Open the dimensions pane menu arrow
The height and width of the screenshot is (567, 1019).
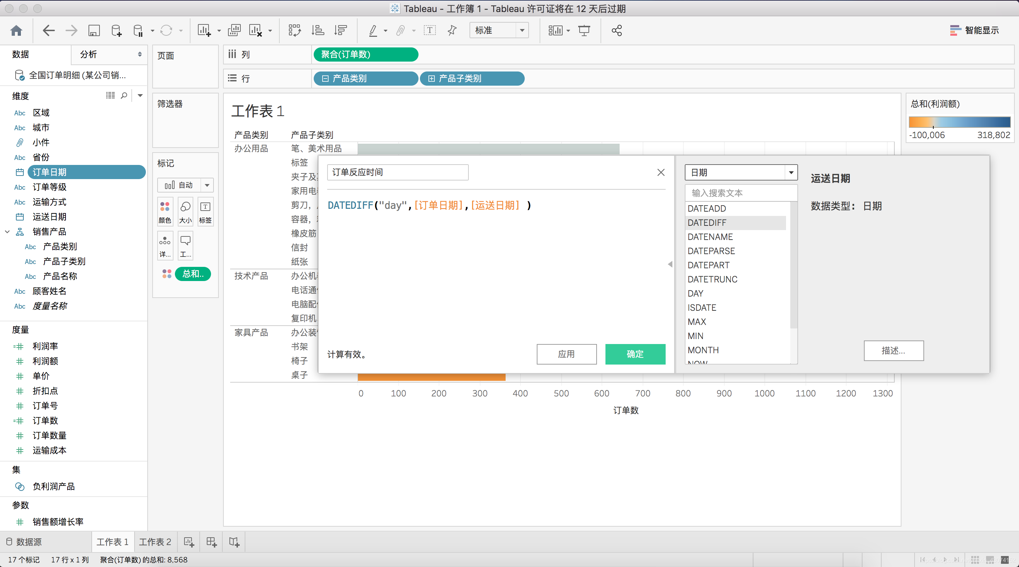pyautogui.click(x=140, y=95)
